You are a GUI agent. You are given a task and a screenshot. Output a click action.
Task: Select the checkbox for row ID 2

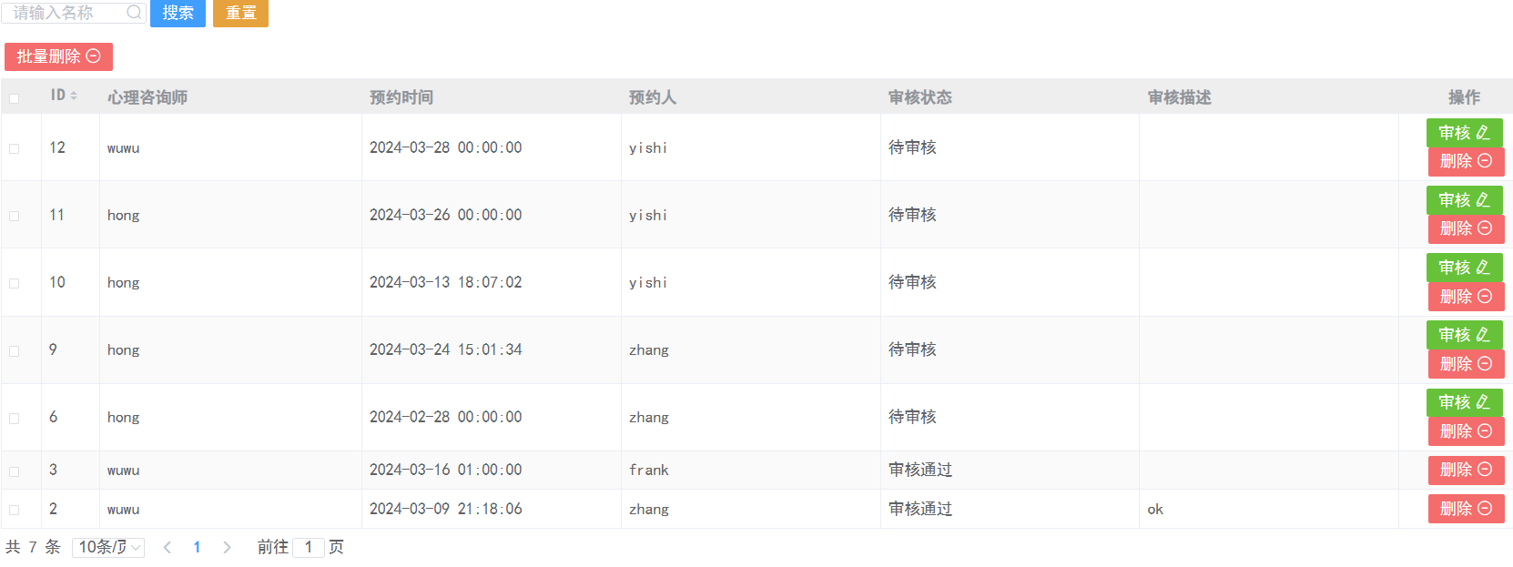coord(15,510)
